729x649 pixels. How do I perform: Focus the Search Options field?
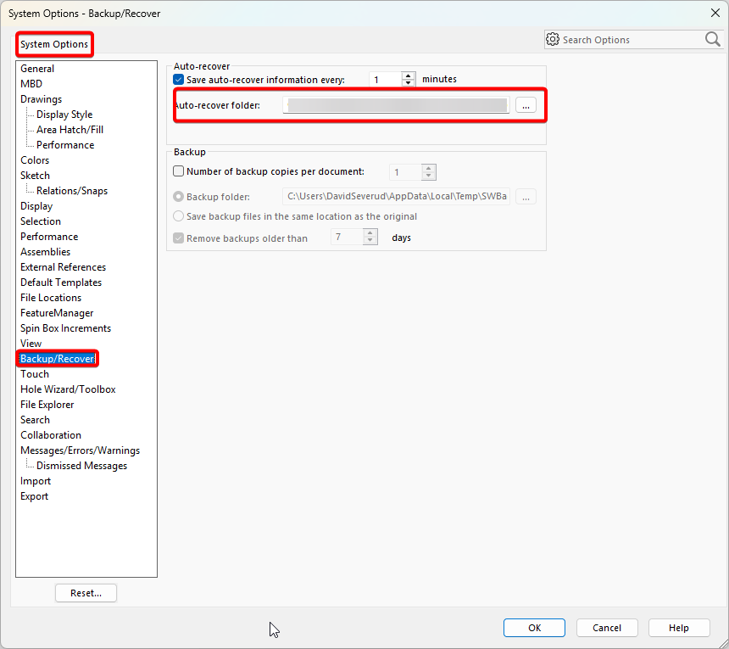tap(632, 40)
